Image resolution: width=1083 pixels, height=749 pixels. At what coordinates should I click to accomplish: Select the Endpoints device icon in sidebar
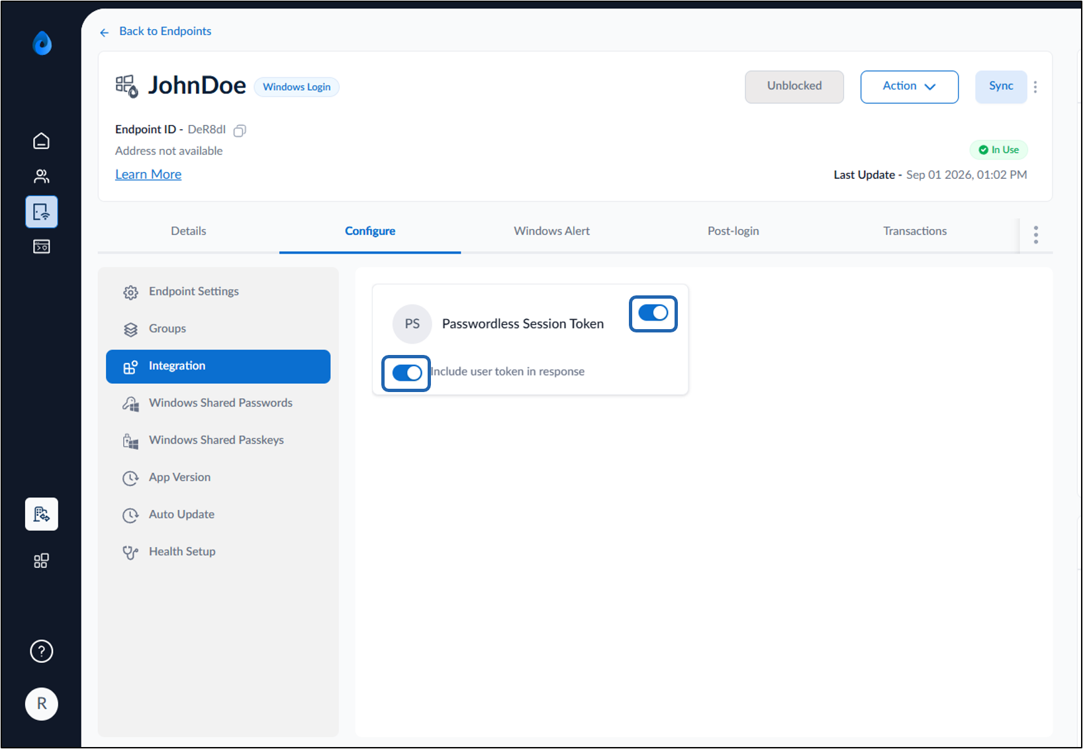(41, 212)
